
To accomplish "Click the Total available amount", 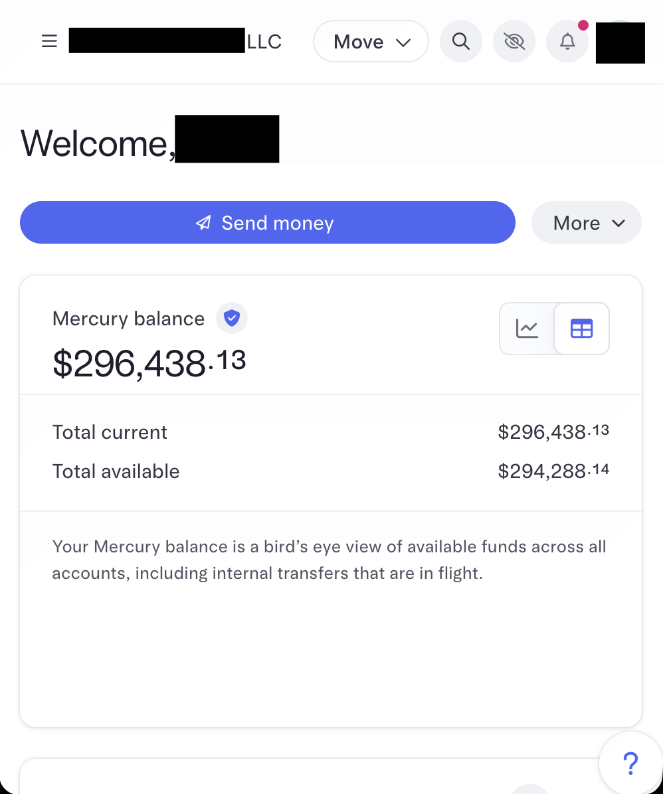I will (x=553, y=471).
